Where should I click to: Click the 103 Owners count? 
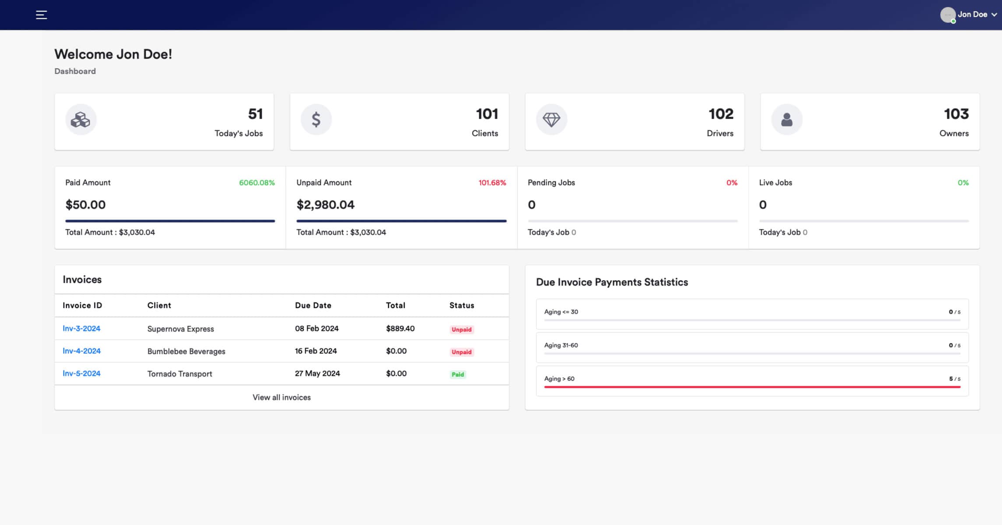[x=956, y=114]
